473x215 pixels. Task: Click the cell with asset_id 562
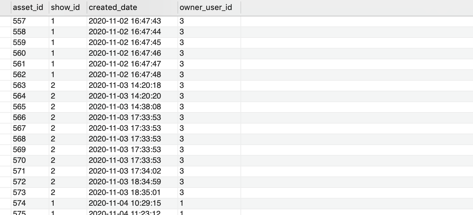19,75
